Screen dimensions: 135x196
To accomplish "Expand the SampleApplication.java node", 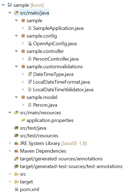I will click(x=23, y=28).
